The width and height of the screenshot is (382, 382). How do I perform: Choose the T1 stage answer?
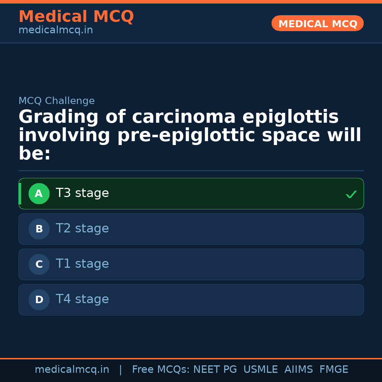click(82, 264)
